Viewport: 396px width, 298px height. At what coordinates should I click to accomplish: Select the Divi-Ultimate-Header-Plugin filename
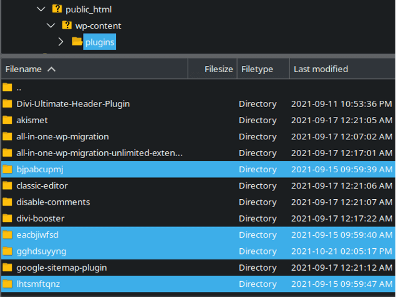[x=73, y=104]
